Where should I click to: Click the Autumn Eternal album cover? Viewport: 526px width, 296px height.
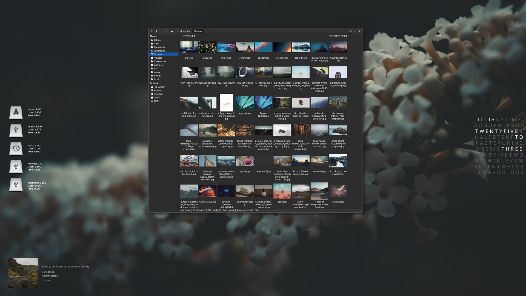[23, 273]
